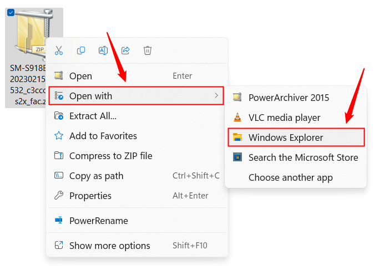Uncheck the ZIP file selection checkbox
The width and height of the screenshot is (379, 270).
pos(11,13)
